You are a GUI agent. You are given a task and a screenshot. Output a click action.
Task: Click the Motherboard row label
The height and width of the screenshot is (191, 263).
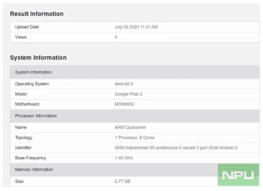[27, 104]
